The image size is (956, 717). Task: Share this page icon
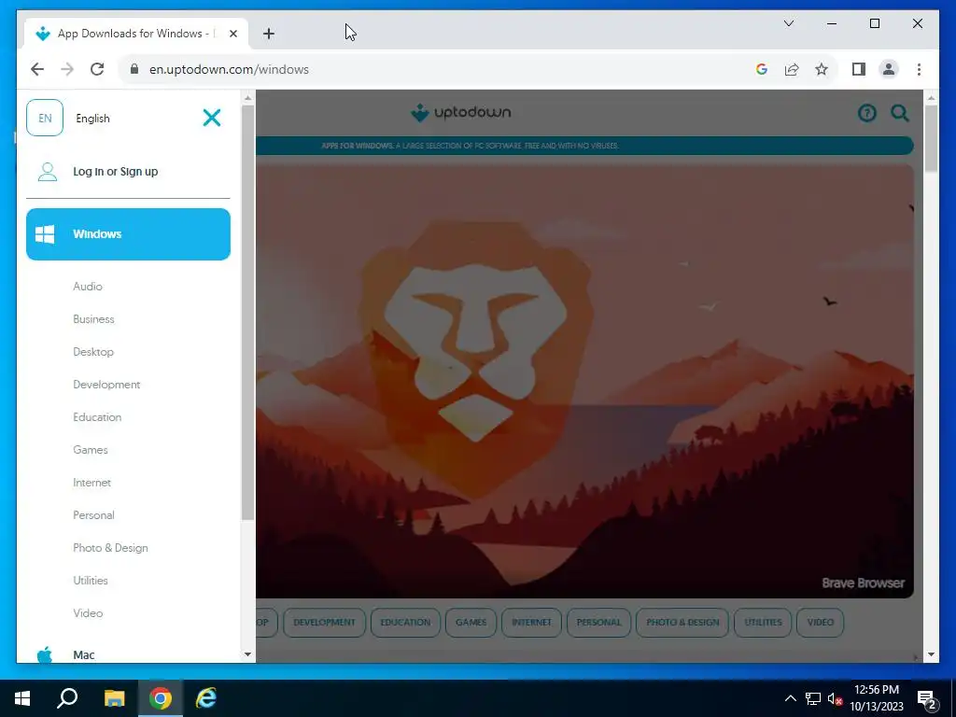tap(792, 69)
